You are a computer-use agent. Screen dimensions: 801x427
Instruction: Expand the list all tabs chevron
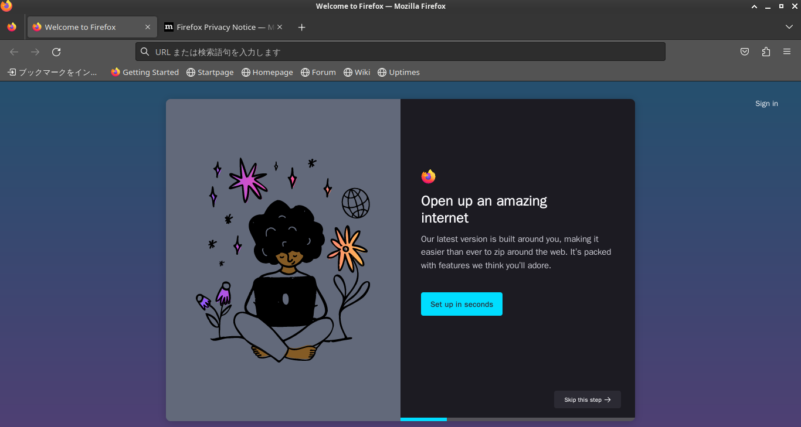[x=789, y=28]
